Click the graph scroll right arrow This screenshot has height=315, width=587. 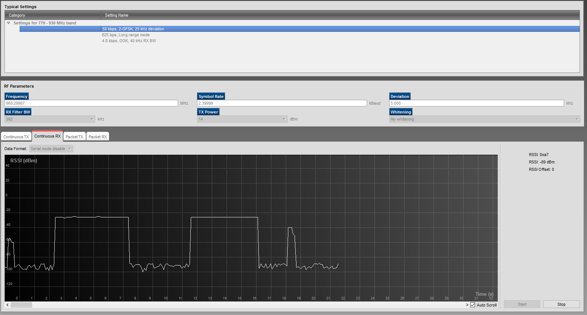[467, 305]
